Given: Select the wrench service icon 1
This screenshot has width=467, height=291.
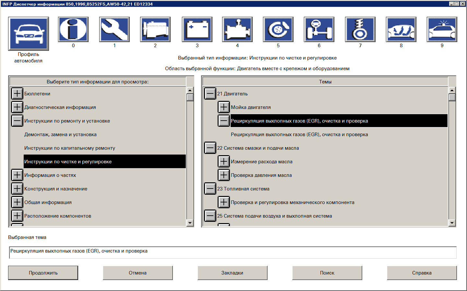Looking at the screenshot, I should coord(114,29).
